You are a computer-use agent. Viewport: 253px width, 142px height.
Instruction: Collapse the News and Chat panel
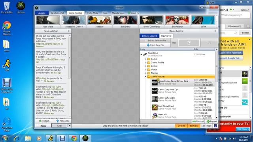(x=68, y=31)
